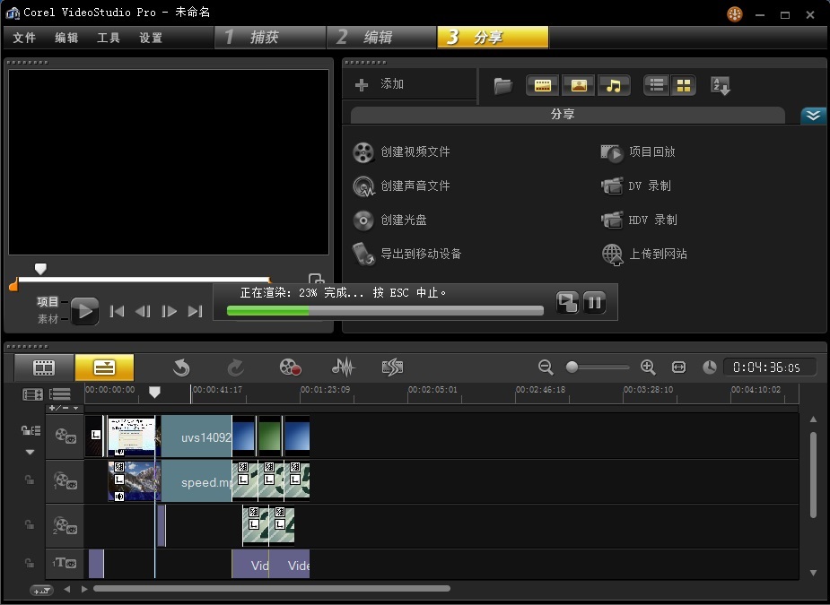Click the record/capture film reel icon
The width and height of the screenshot is (830, 605).
tap(290, 367)
